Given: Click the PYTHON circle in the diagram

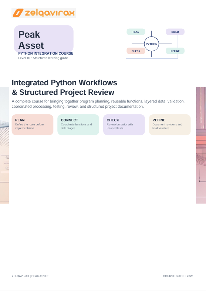Looking at the screenshot, I should click(x=152, y=44).
